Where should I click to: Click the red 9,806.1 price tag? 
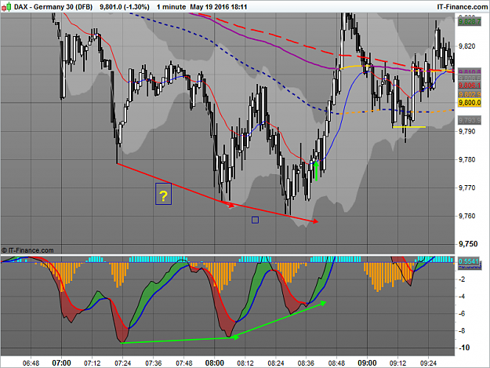(470, 86)
